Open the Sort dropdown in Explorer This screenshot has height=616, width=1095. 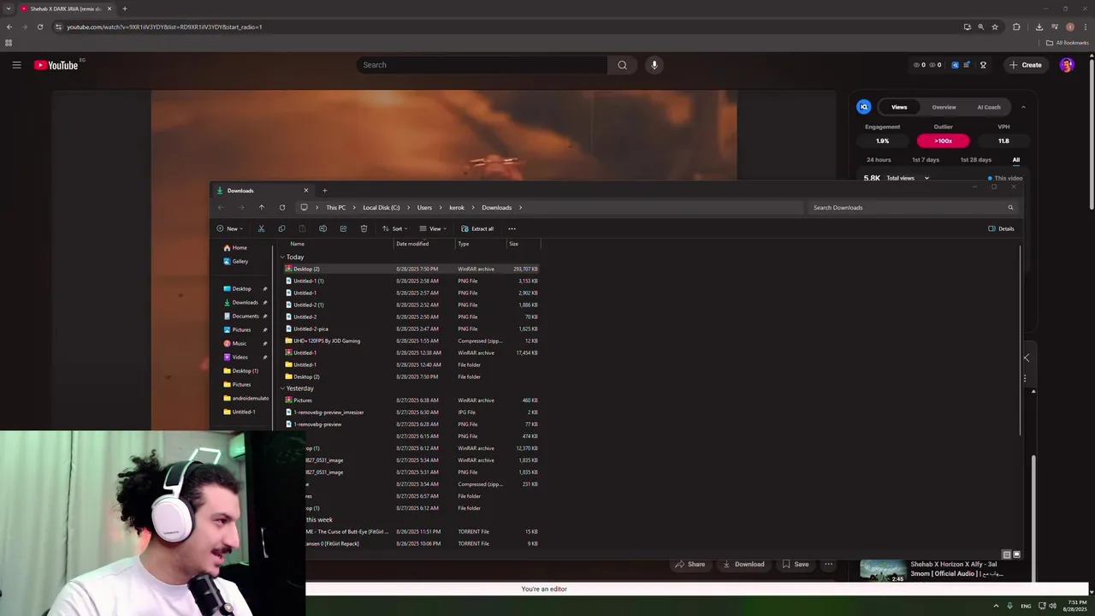394,228
